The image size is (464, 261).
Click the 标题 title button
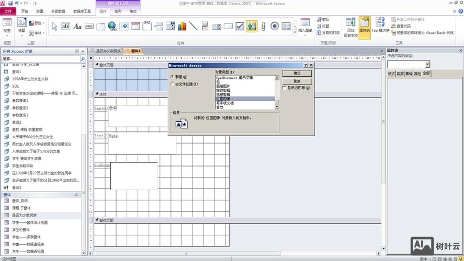(323, 26)
